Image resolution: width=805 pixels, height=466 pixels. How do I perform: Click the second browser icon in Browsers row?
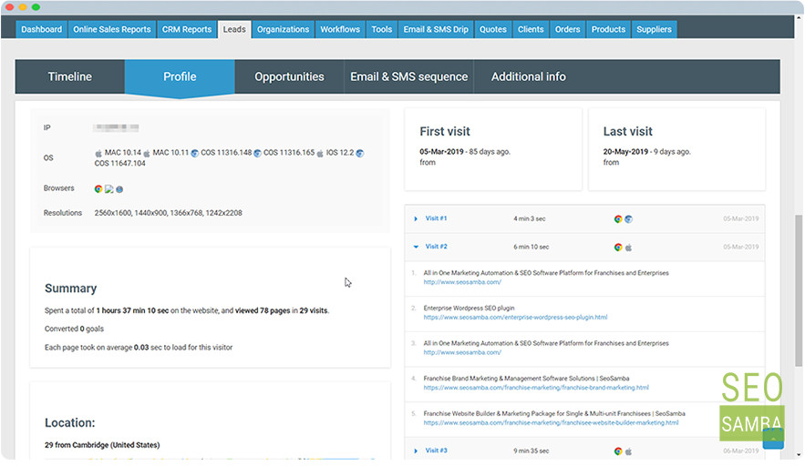pos(108,189)
